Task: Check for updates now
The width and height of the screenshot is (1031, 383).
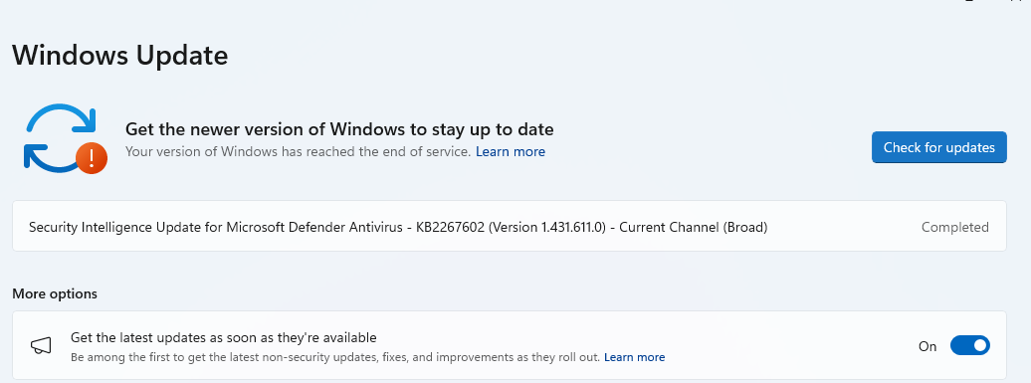Action: [939, 147]
